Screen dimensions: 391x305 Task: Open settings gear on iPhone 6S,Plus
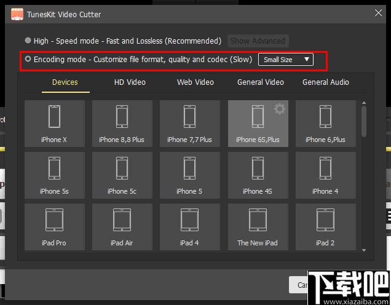[280, 109]
